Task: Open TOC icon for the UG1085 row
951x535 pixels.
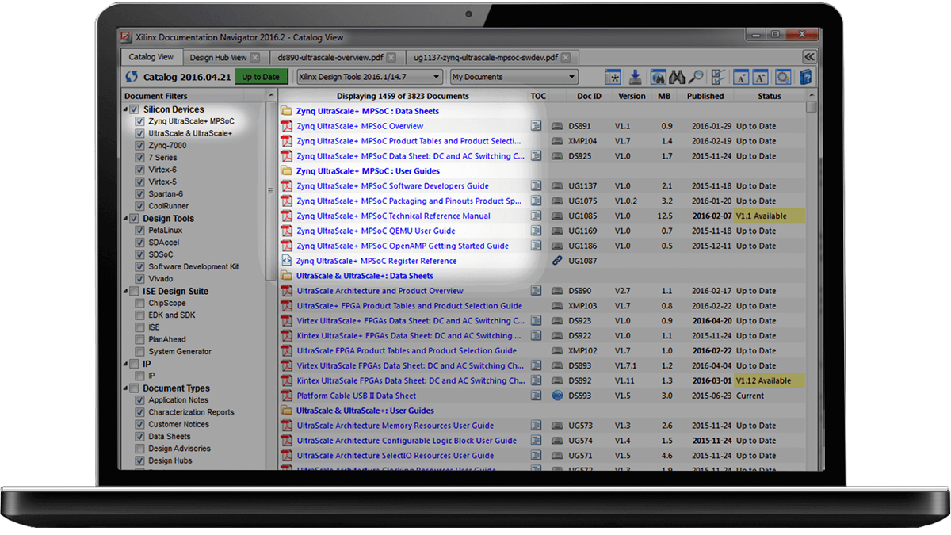Action: pos(537,216)
